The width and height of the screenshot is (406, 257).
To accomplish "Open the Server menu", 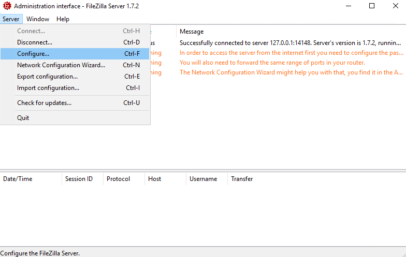I will (10, 19).
